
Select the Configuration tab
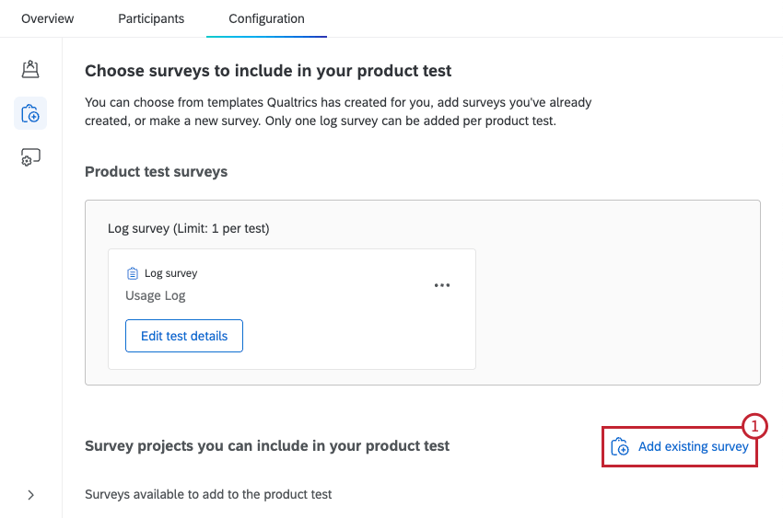[x=266, y=18]
